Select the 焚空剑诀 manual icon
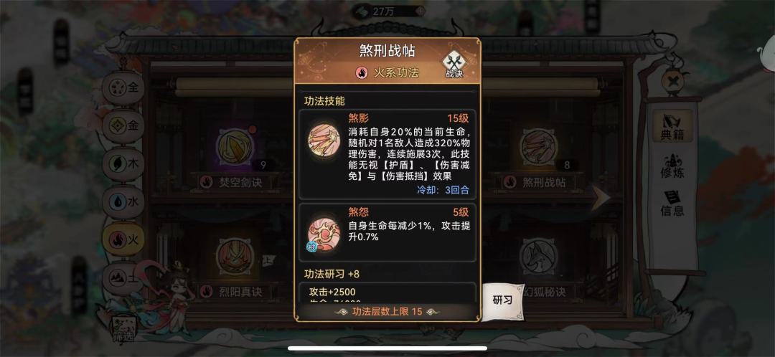The width and height of the screenshot is (775, 357). (234, 148)
